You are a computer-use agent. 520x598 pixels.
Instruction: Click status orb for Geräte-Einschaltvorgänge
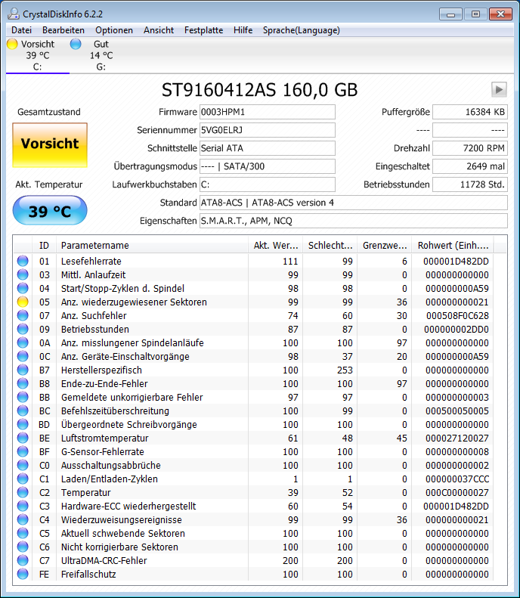pos(23,356)
